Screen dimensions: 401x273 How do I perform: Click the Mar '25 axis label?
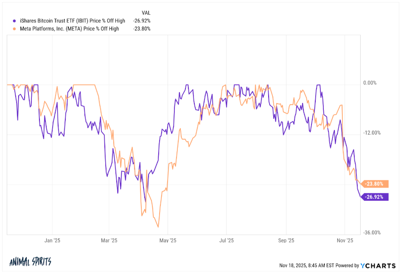109,240
